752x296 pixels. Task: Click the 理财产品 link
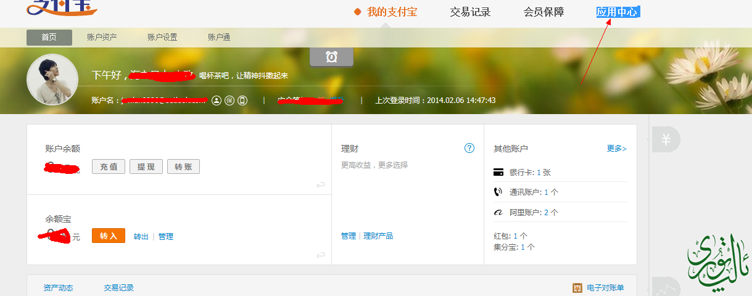tap(378, 236)
